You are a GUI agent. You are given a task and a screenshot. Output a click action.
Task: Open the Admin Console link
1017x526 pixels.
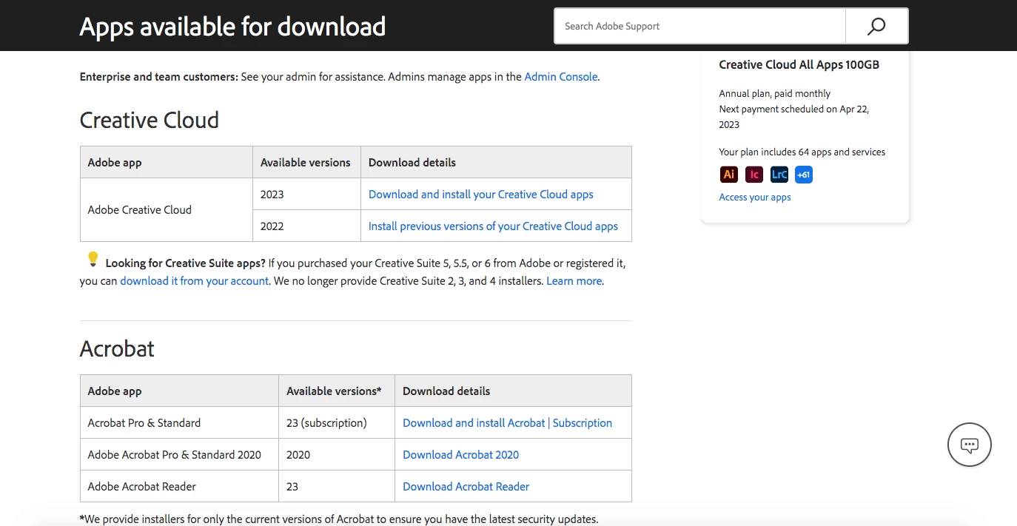click(561, 76)
